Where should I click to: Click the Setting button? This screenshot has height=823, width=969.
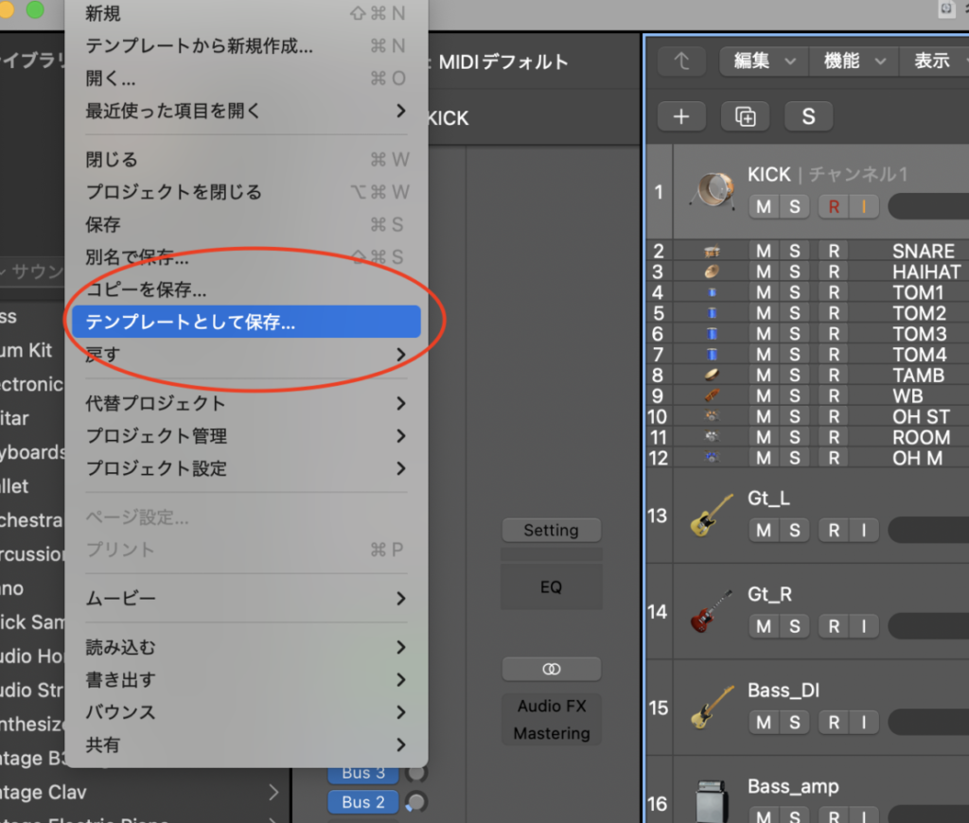click(x=552, y=530)
